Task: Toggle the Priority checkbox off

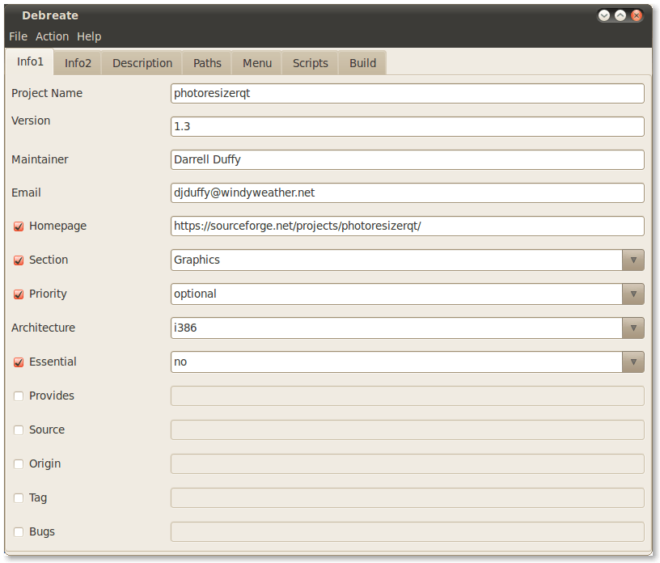Action: tap(19, 294)
